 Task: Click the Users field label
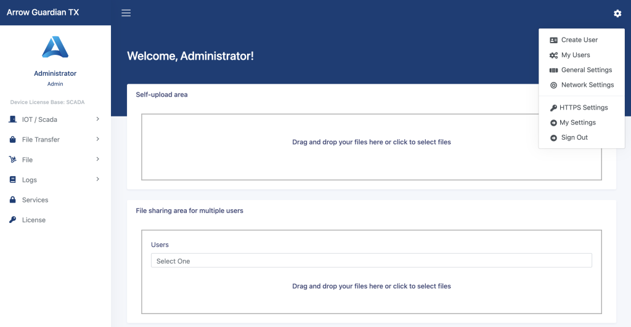pos(160,244)
